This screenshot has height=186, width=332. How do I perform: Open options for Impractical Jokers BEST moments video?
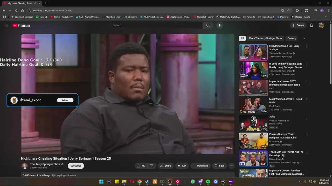click(307, 82)
